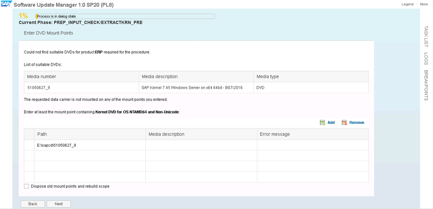Click the Error message column header
This screenshot has width=433, height=209.
tap(313, 134)
